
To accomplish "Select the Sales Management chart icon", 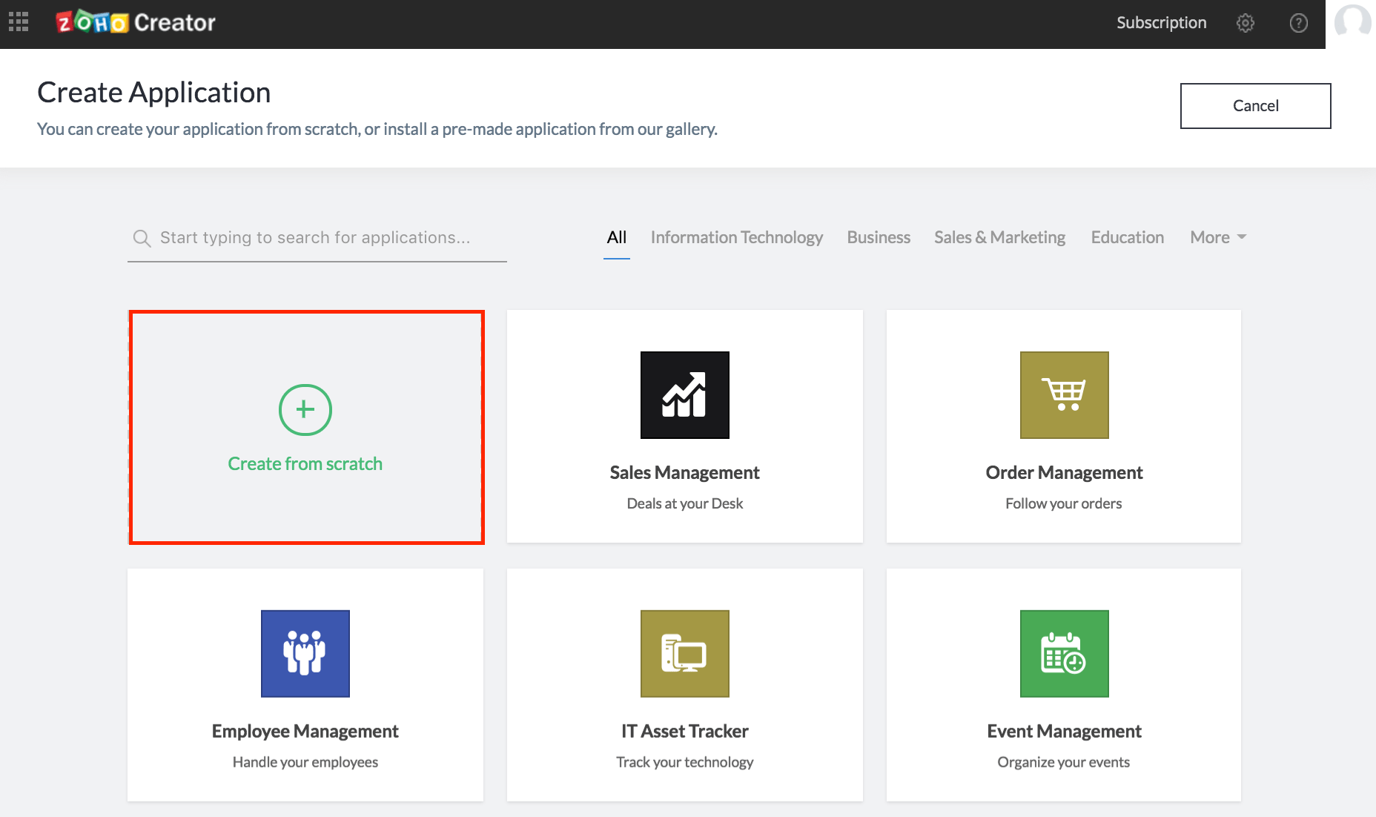I will 685,395.
